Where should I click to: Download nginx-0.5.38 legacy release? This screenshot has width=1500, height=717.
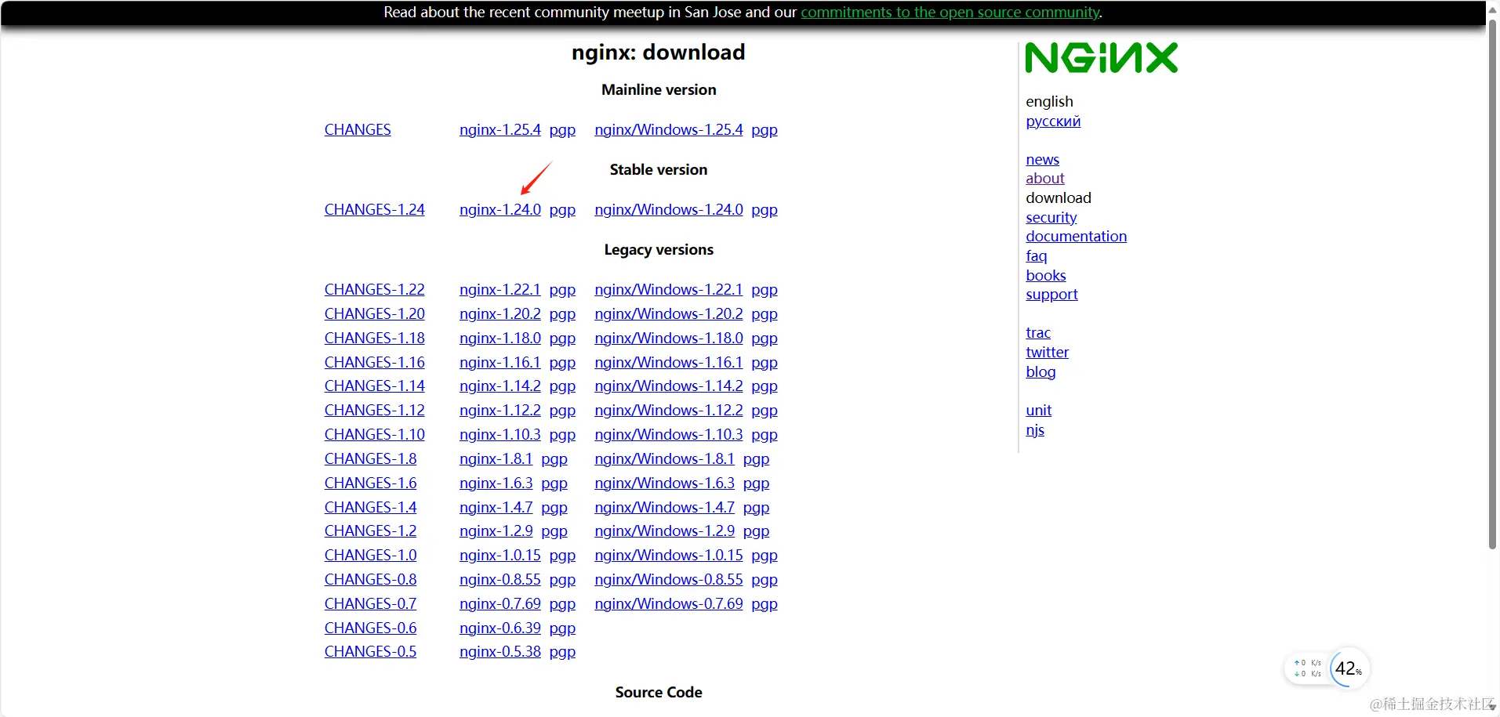pyautogui.click(x=499, y=651)
